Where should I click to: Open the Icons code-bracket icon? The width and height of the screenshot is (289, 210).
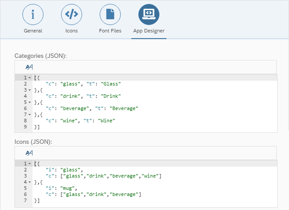(72, 14)
